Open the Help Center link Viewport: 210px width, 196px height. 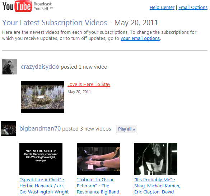click(x=162, y=8)
